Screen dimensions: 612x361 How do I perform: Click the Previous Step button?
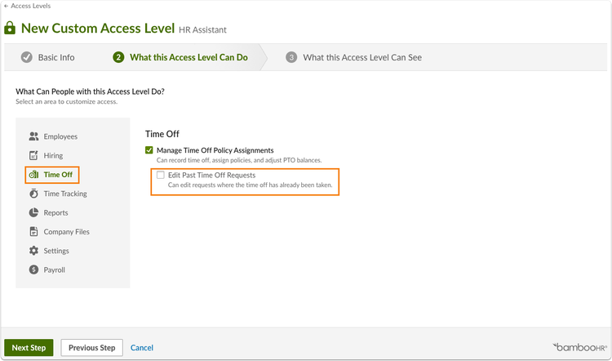point(92,348)
